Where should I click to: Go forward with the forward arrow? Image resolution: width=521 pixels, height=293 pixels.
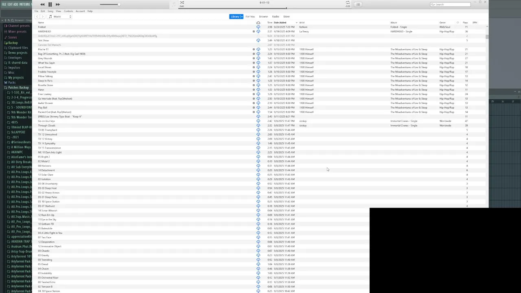click(x=42, y=17)
